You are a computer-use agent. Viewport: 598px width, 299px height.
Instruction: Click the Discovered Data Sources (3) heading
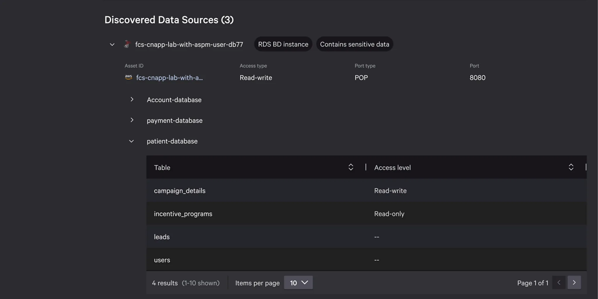pyautogui.click(x=169, y=20)
